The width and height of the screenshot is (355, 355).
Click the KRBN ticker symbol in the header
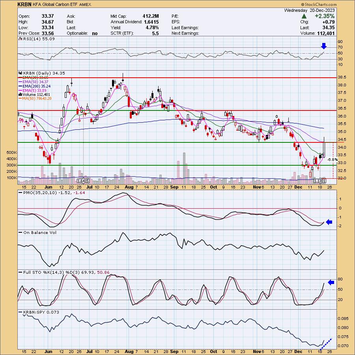(x=24, y=4)
